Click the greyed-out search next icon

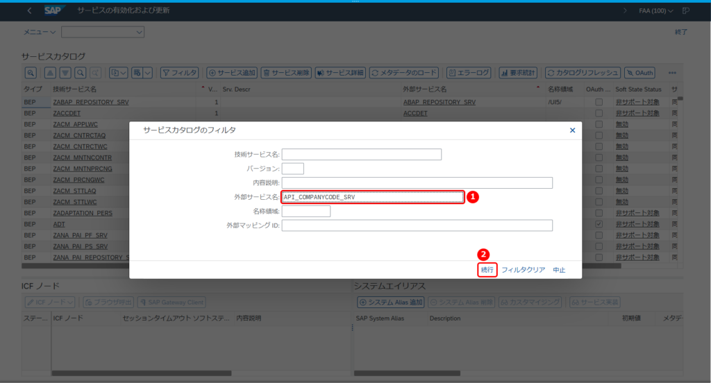click(x=95, y=73)
